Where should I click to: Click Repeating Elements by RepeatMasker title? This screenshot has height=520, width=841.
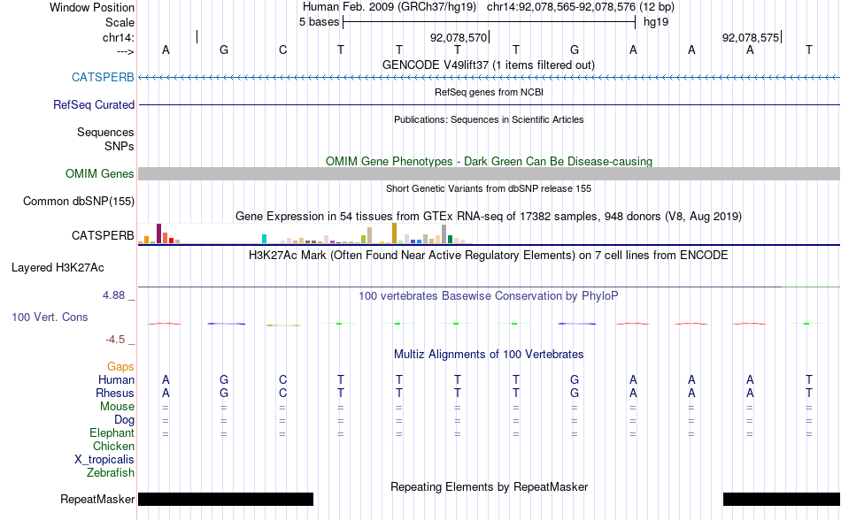coord(489,486)
